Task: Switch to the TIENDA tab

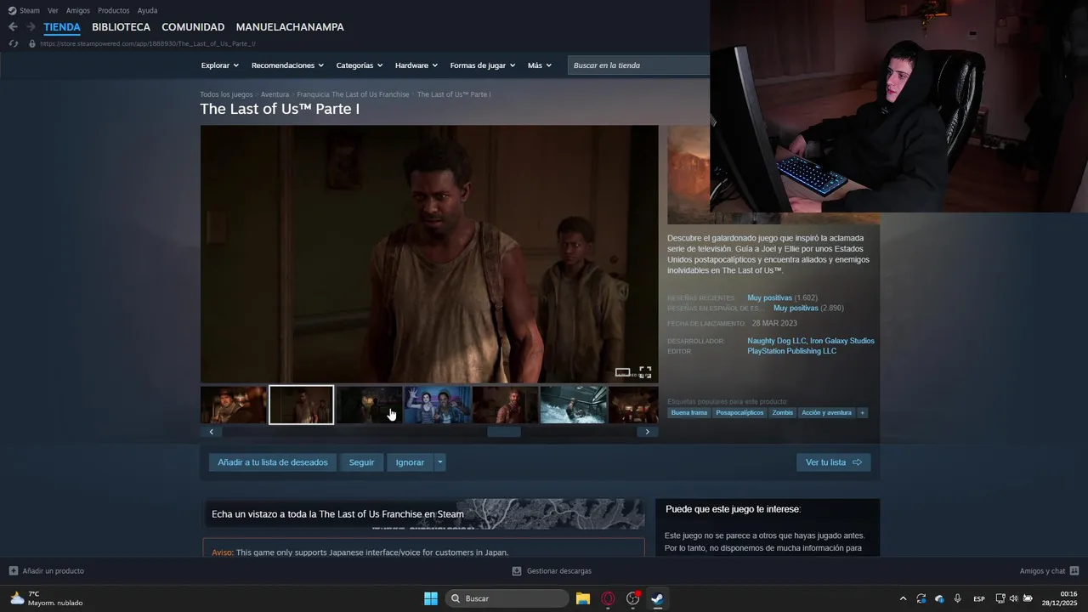Action: (x=62, y=27)
